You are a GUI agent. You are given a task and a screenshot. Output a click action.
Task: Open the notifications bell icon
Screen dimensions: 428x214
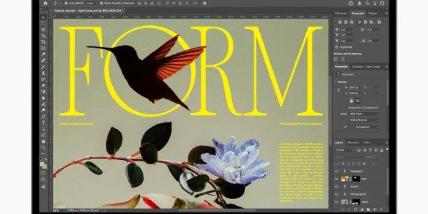[360, 3]
